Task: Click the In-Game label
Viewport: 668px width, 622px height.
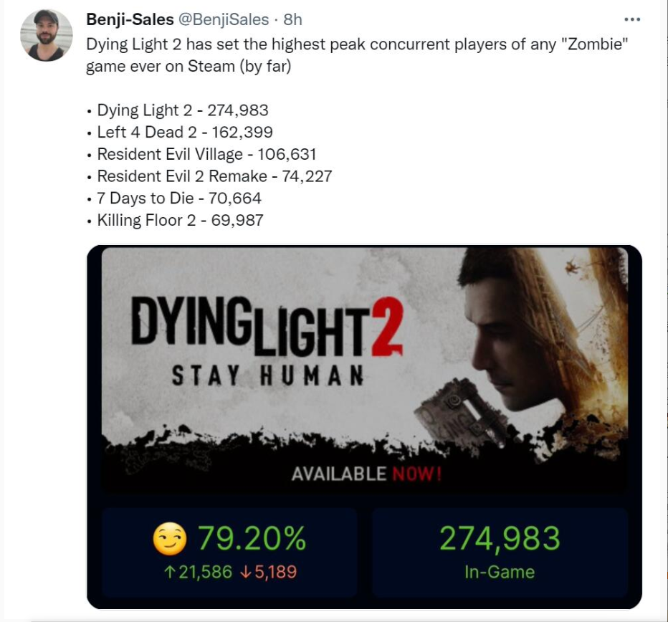Action: pyautogui.click(x=500, y=572)
